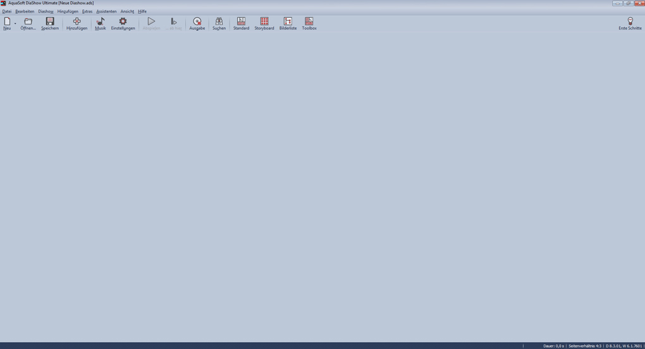The width and height of the screenshot is (645, 349).
Task: Open a file with the Öffnen icon
Action: pos(28,22)
